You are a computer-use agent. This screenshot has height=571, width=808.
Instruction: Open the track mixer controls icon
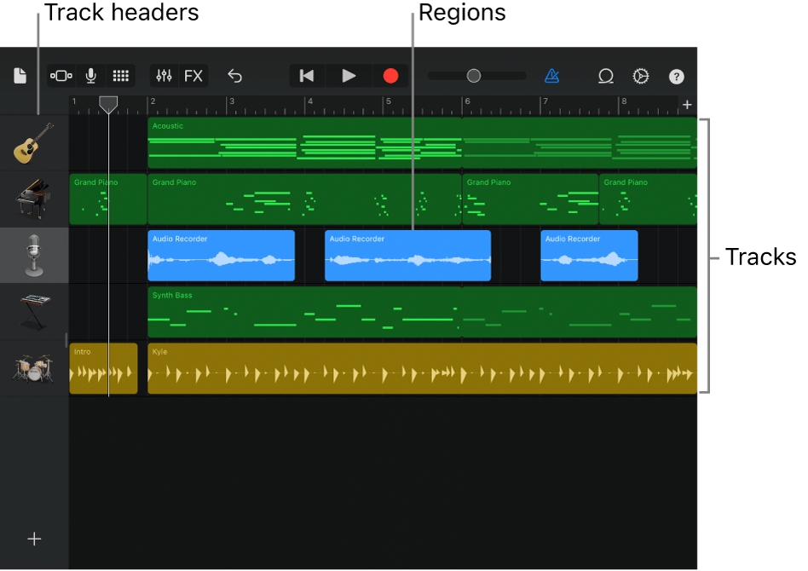tap(164, 76)
